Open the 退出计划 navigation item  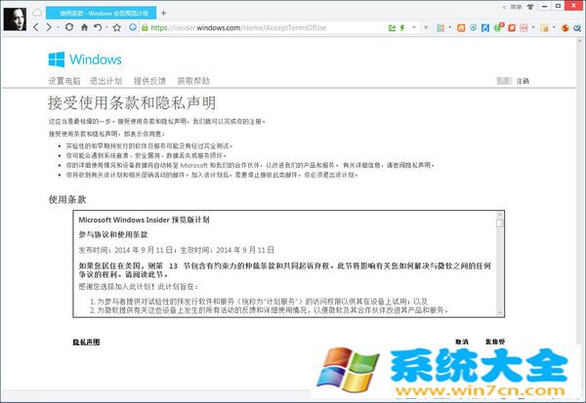click(105, 81)
